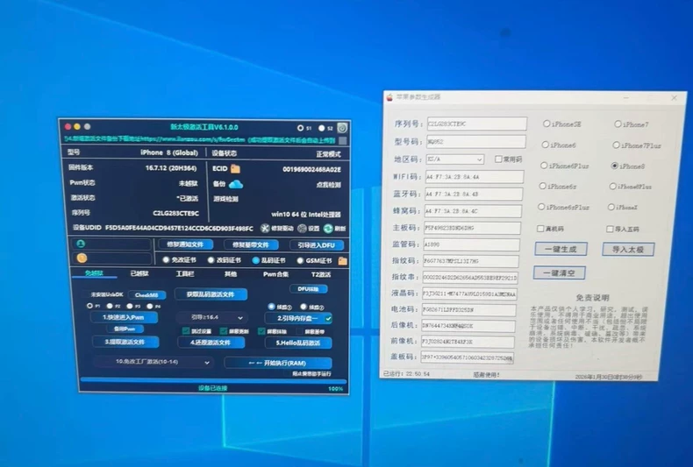This screenshot has width=693, height=467.
Task: Click the blue progress bar in activation tool
Action: point(213,380)
